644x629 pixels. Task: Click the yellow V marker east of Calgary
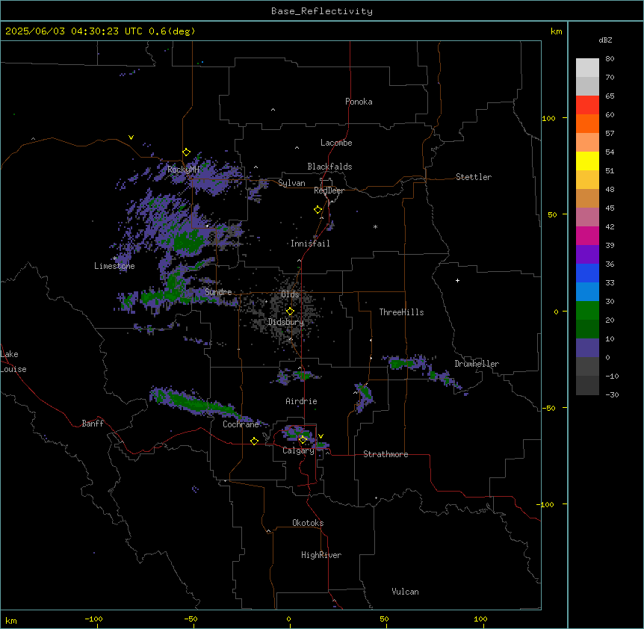coord(321,436)
